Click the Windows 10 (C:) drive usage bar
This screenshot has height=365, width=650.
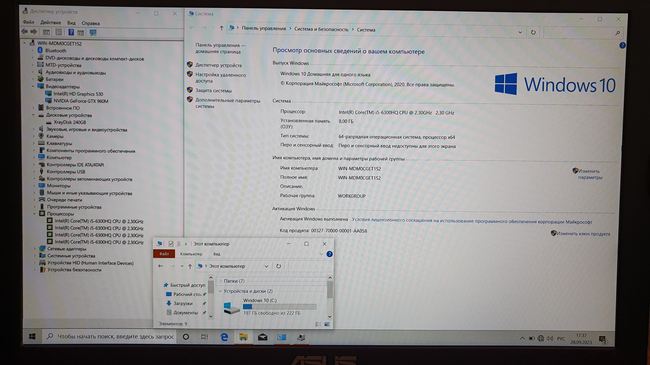(279, 306)
